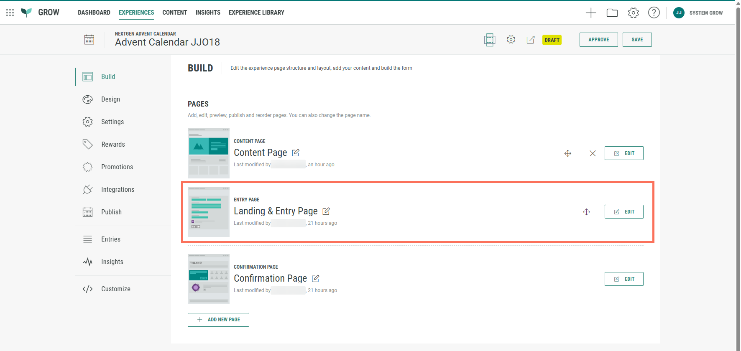The width and height of the screenshot is (741, 351).
Task: Go to Dashboard in navigation
Action: click(94, 13)
